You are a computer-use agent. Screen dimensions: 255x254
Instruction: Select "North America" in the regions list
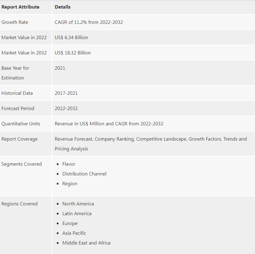click(78, 204)
